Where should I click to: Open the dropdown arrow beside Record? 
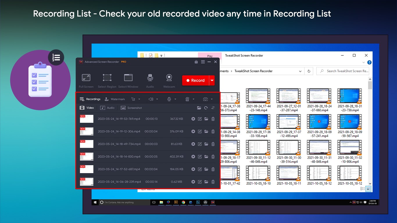click(x=212, y=80)
